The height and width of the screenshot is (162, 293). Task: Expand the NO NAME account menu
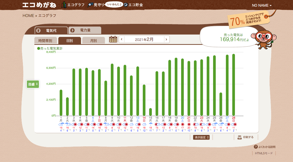coord(262,5)
